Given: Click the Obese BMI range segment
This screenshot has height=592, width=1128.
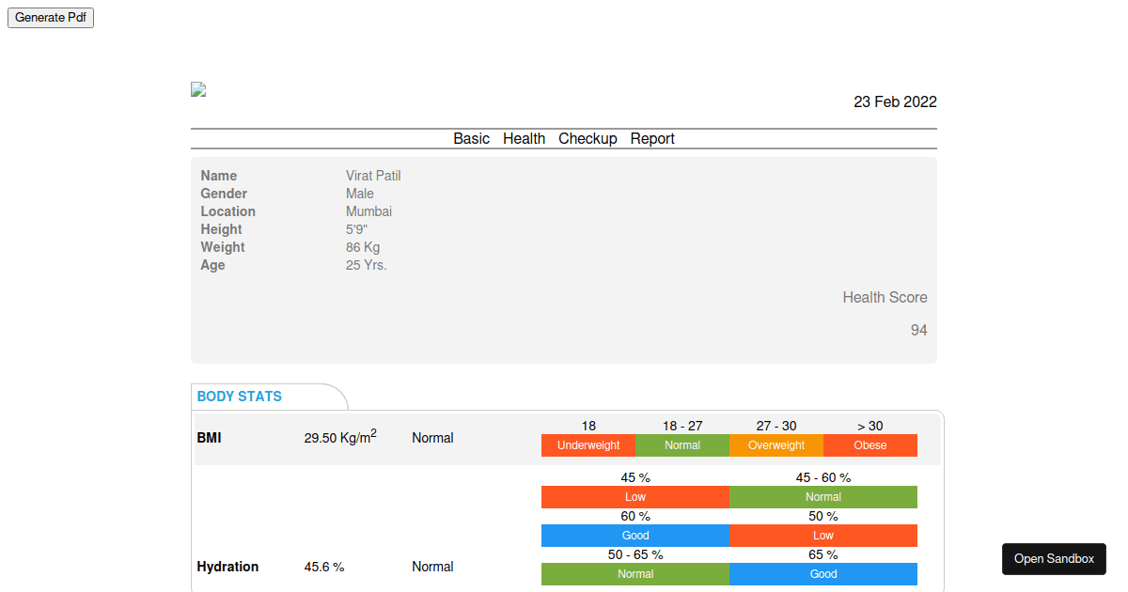Looking at the screenshot, I should coord(870,445).
